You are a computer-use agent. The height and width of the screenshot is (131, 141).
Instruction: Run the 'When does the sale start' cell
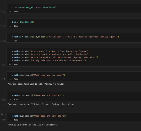pyautogui.click(x=2, y=114)
